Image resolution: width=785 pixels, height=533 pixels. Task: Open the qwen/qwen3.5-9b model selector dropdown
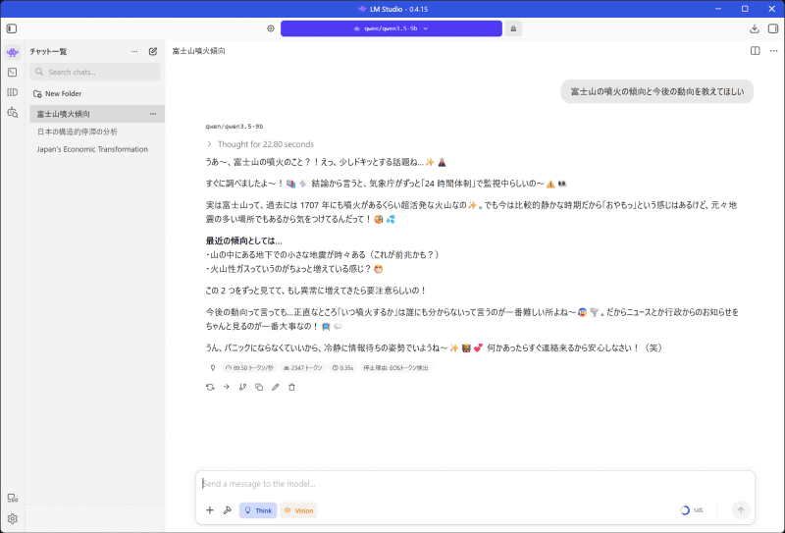pos(391,28)
